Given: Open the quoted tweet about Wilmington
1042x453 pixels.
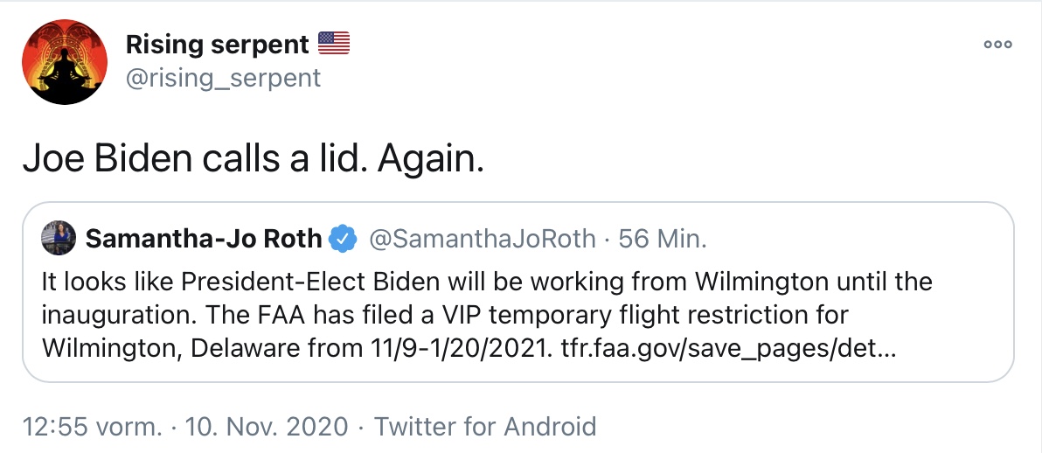Looking at the screenshot, I should tap(518, 292).
